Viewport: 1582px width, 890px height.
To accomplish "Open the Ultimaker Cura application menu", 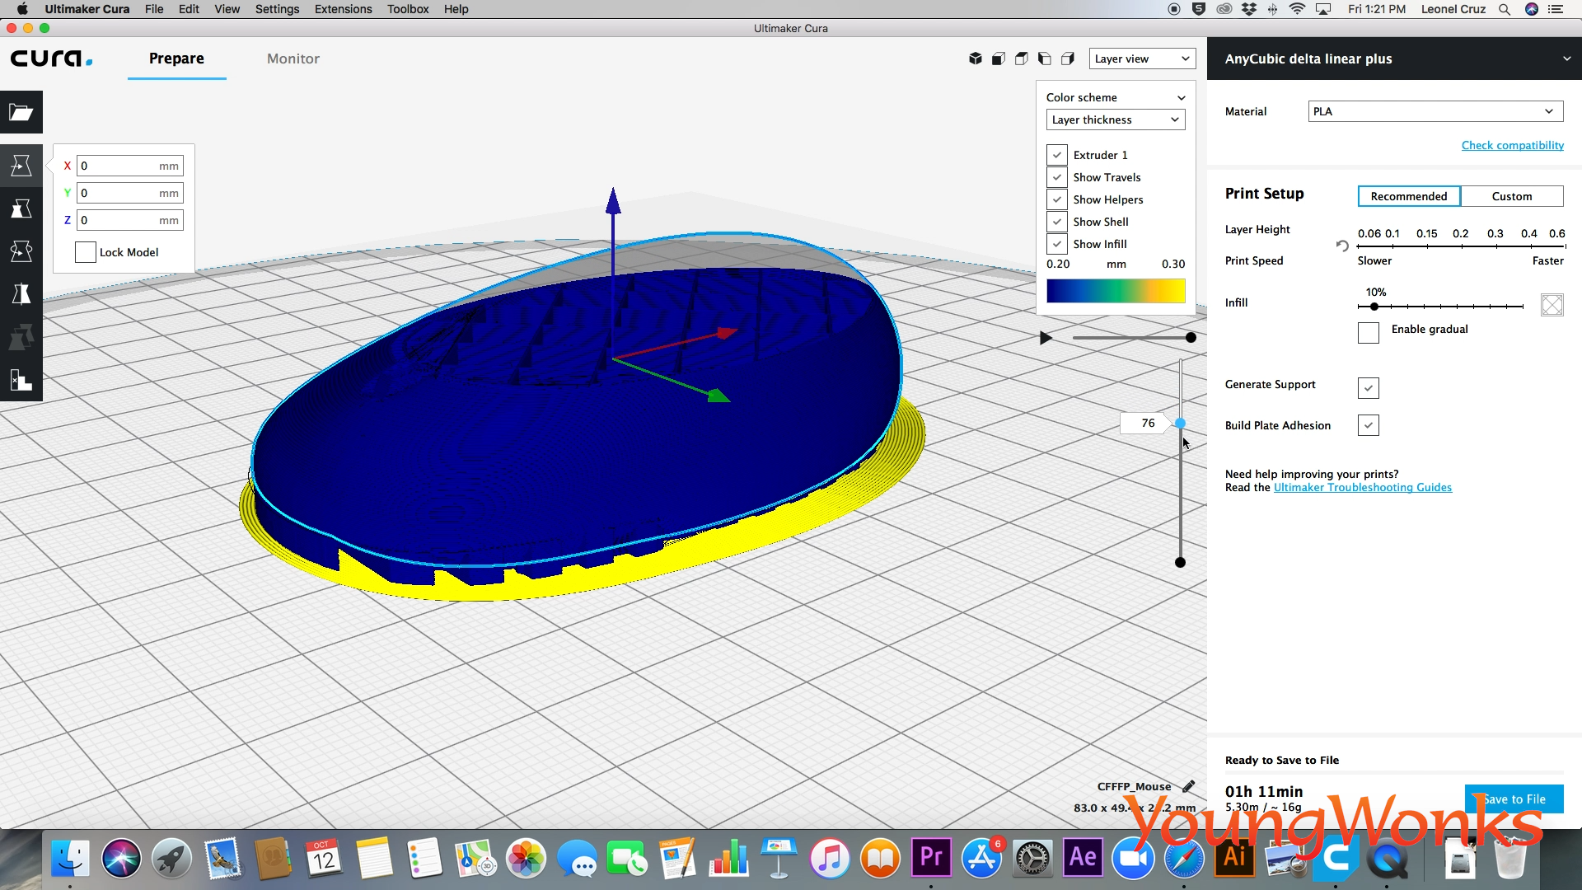I will [x=87, y=9].
